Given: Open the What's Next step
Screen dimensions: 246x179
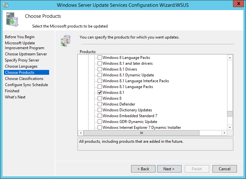Looking at the screenshot, I should 15,97.
